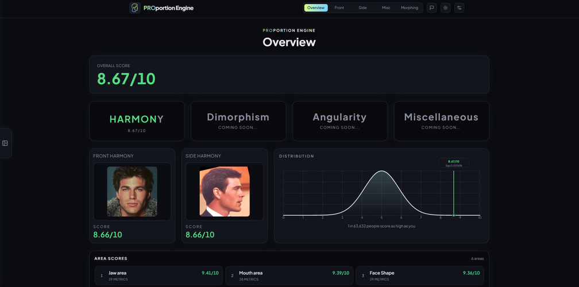Open the side harmony profile photo

225,192
